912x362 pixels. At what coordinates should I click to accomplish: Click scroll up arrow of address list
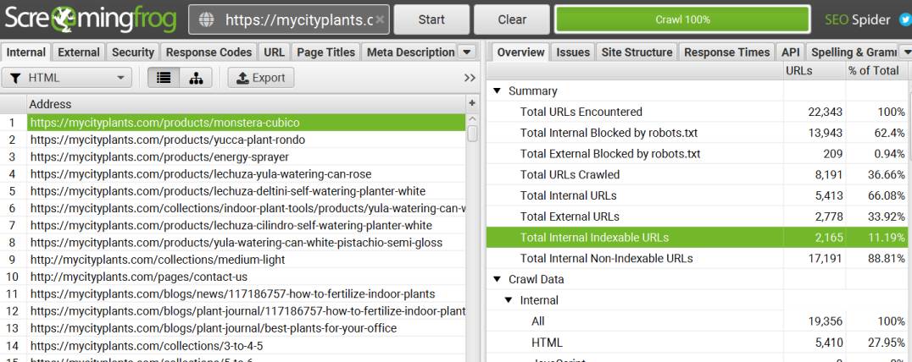472,119
